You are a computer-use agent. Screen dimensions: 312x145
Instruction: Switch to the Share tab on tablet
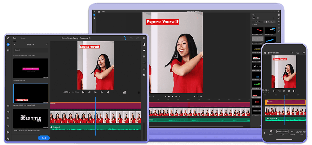(23, 38)
